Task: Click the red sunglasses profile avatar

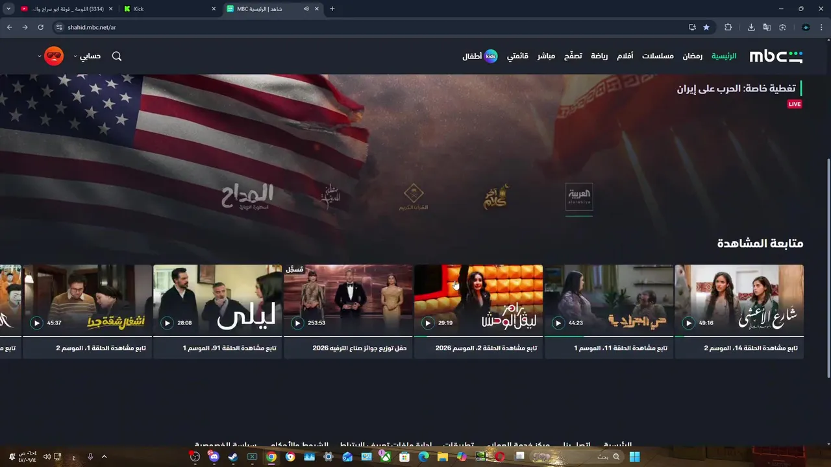Action: (x=54, y=56)
